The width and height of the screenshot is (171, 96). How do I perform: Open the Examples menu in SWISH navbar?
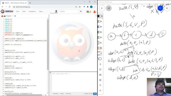(x=32, y=11)
